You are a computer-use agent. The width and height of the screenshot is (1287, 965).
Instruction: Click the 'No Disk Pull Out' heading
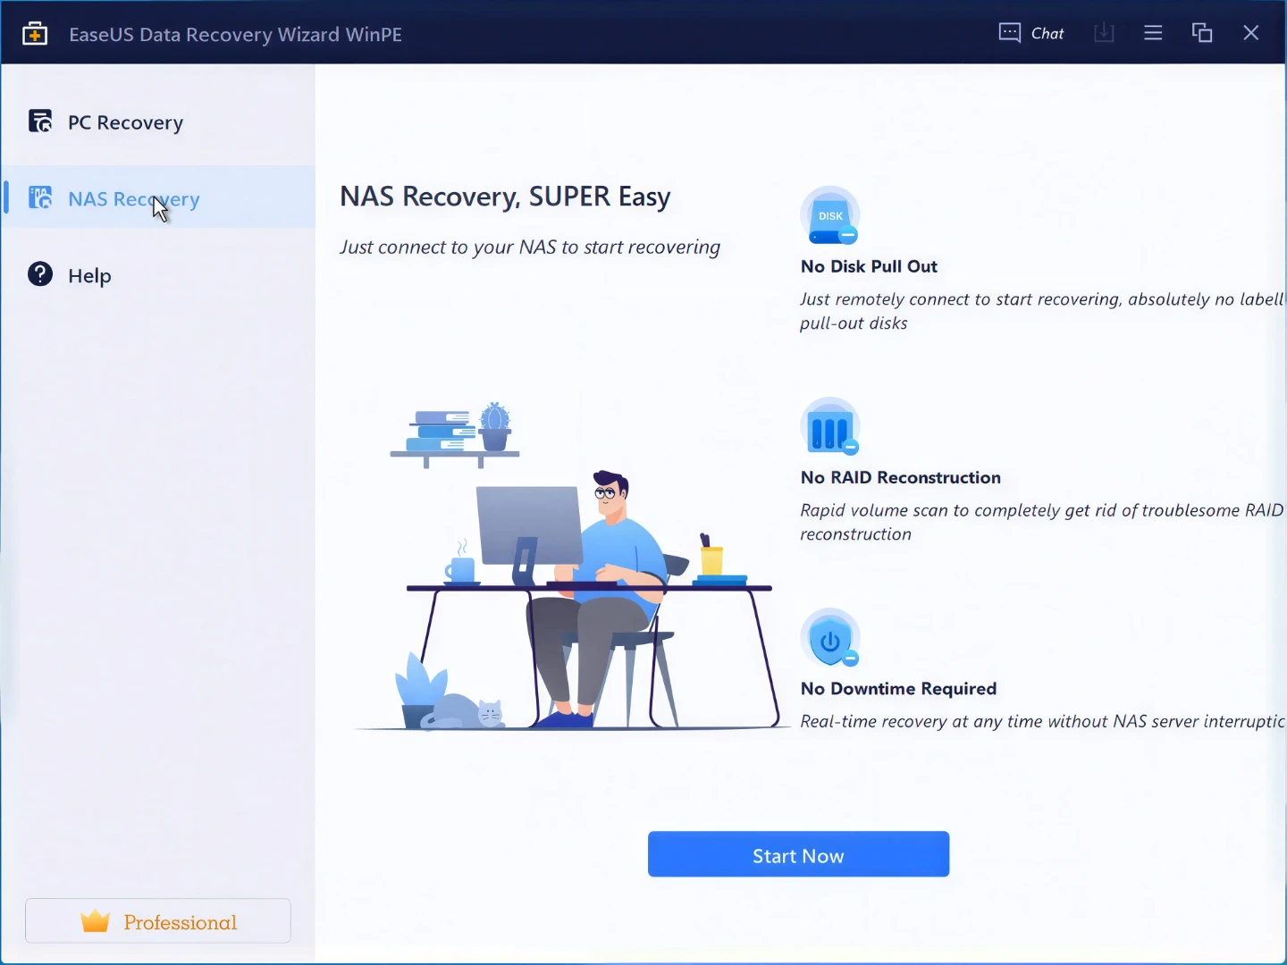(x=869, y=266)
